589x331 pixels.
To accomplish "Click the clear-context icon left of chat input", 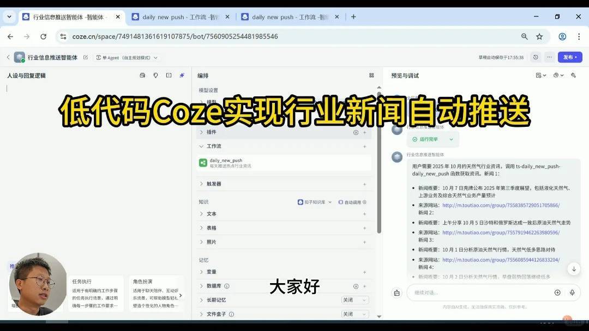I will [x=396, y=292].
